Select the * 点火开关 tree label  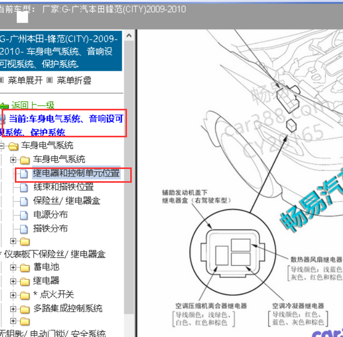53,295
